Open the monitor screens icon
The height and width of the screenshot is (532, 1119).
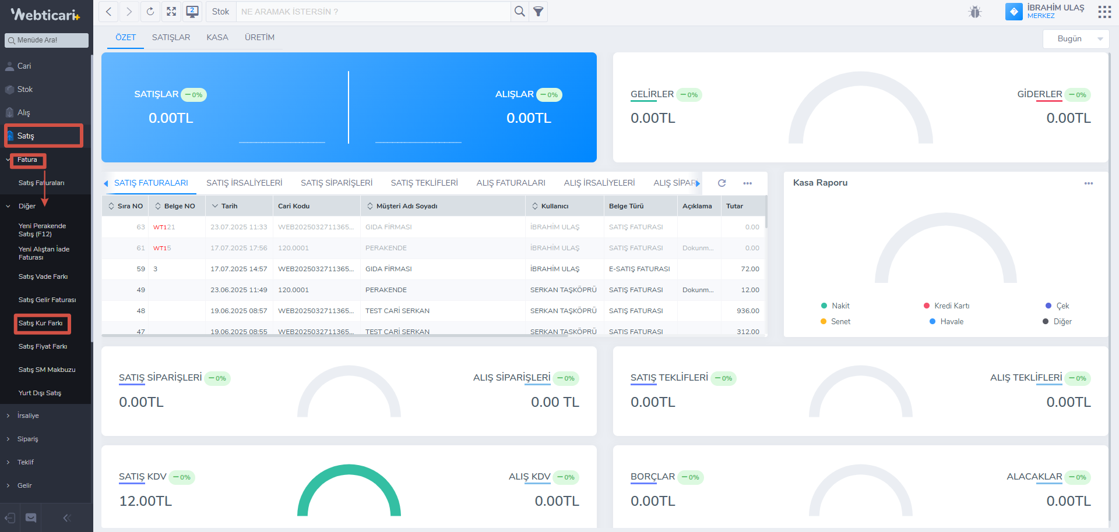point(192,12)
